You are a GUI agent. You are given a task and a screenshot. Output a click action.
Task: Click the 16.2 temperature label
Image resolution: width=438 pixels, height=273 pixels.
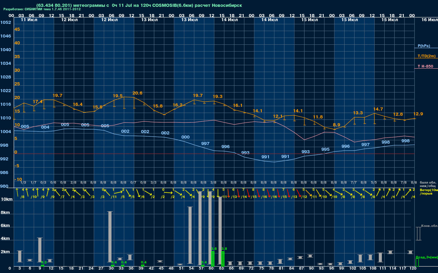pyautogui.click(x=178, y=105)
